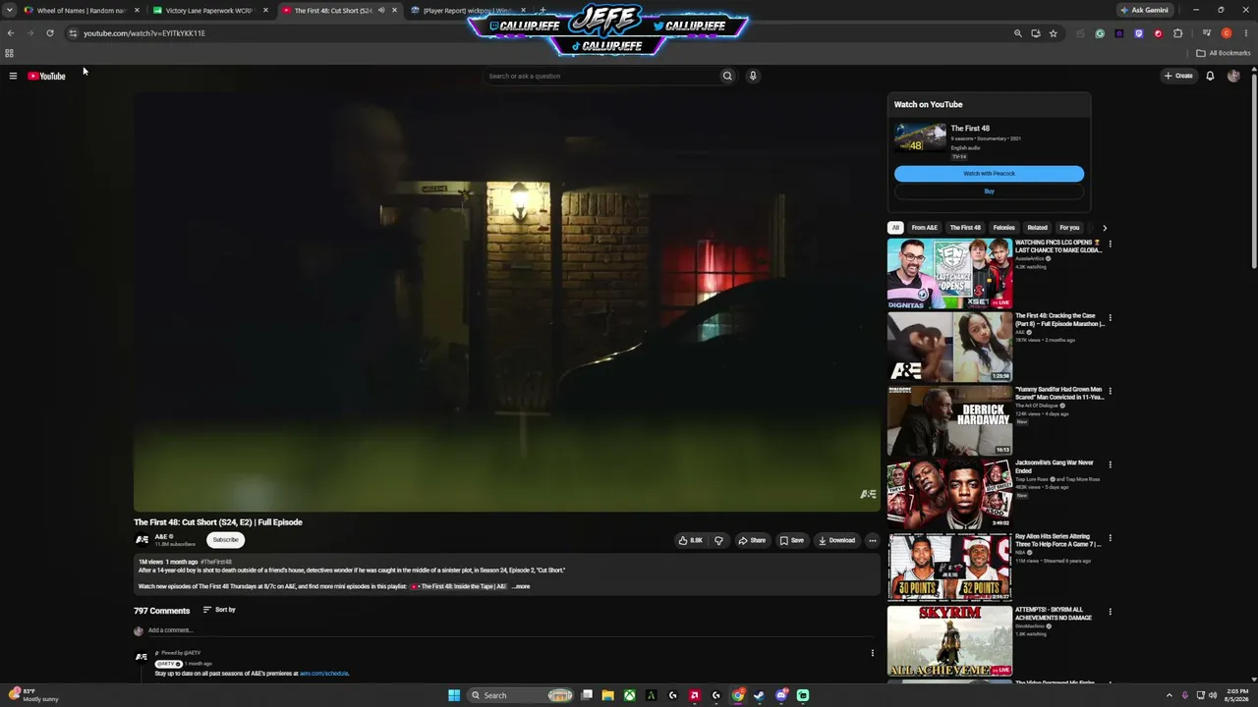Click the YouTube search input field
Viewport: 1258px width, 707px height.
[601, 76]
